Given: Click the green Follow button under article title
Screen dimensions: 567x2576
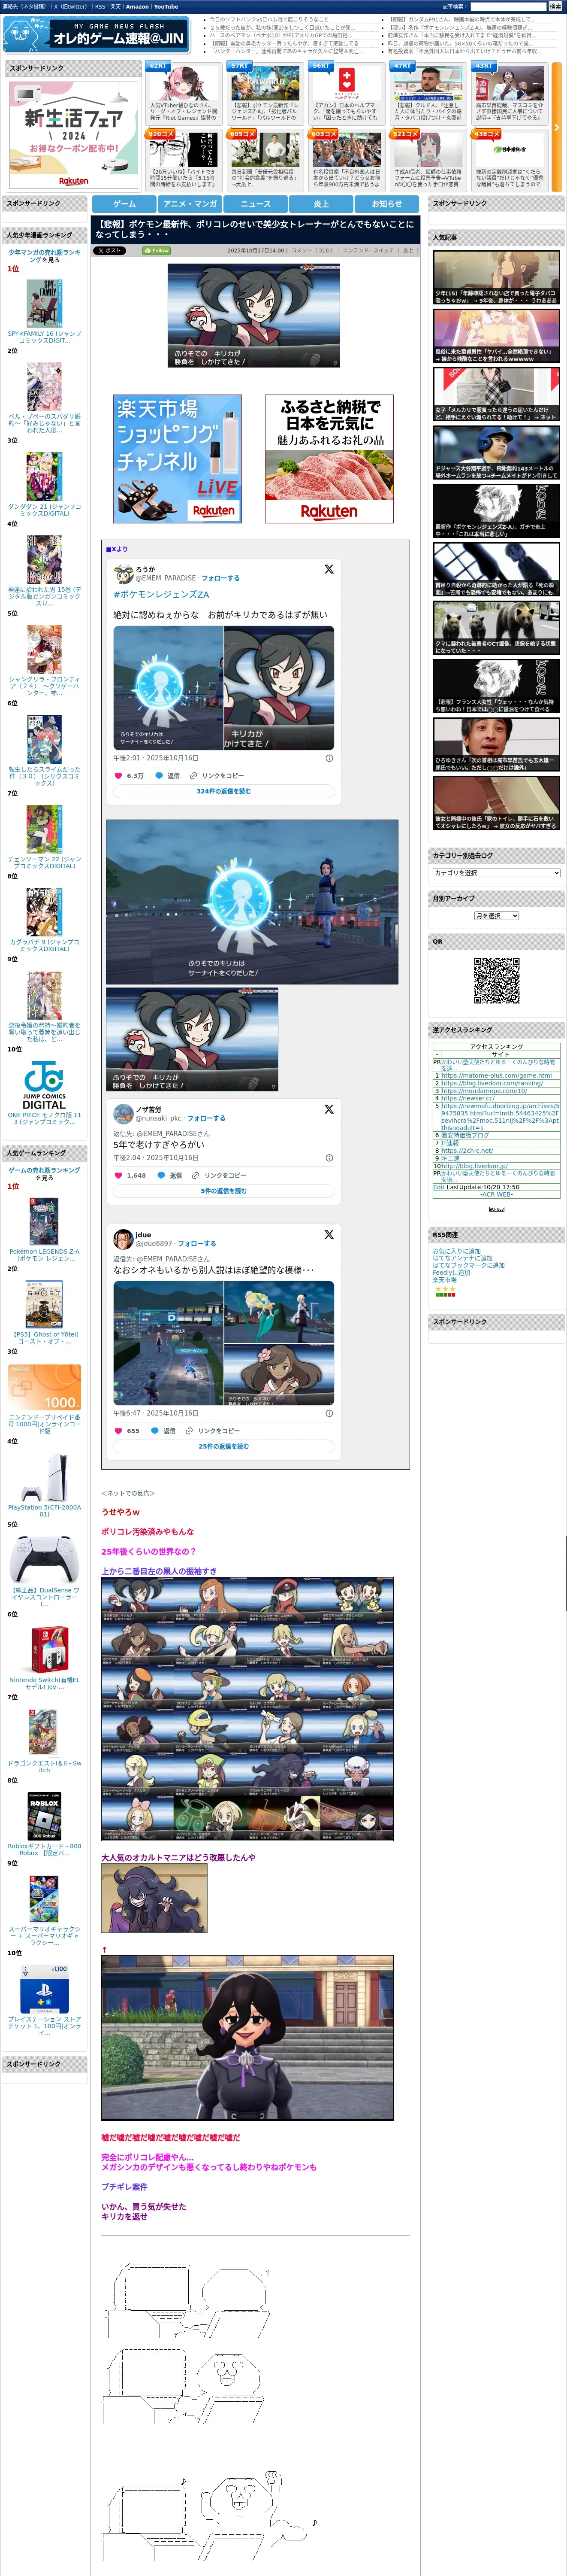Looking at the screenshot, I should [x=157, y=251].
